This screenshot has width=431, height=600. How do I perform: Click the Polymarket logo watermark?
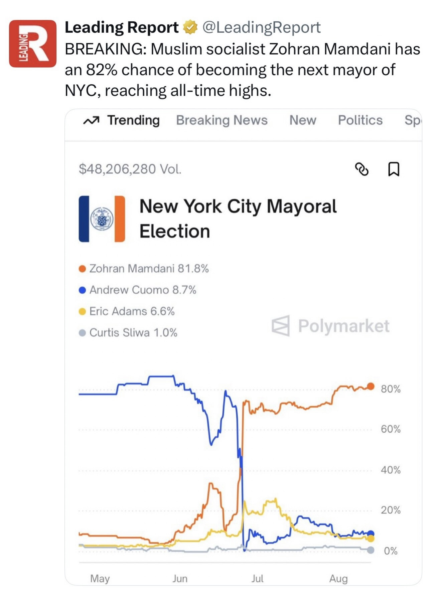pos(330,326)
